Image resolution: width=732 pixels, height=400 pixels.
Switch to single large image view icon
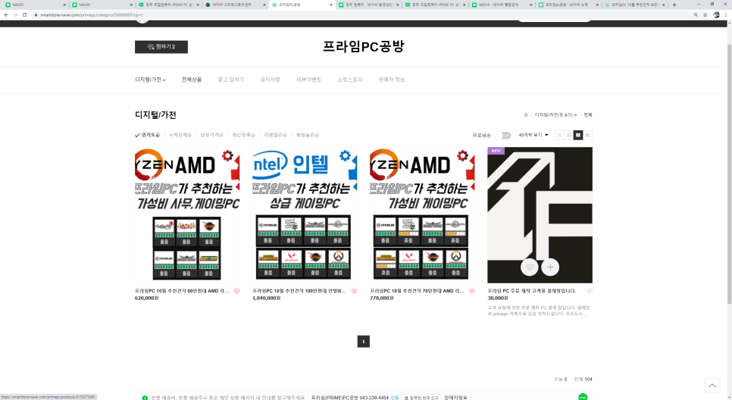click(x=588, y=136)
